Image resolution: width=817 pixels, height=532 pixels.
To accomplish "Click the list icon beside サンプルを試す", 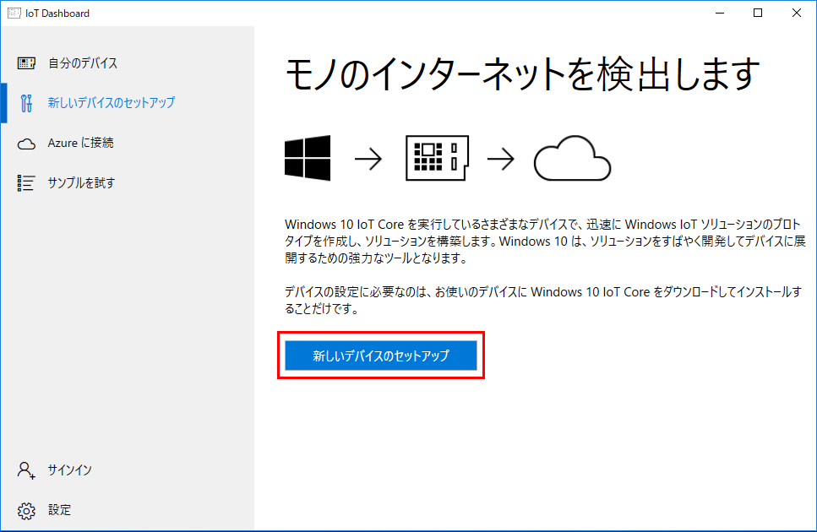I will click(x=26, y=182).
